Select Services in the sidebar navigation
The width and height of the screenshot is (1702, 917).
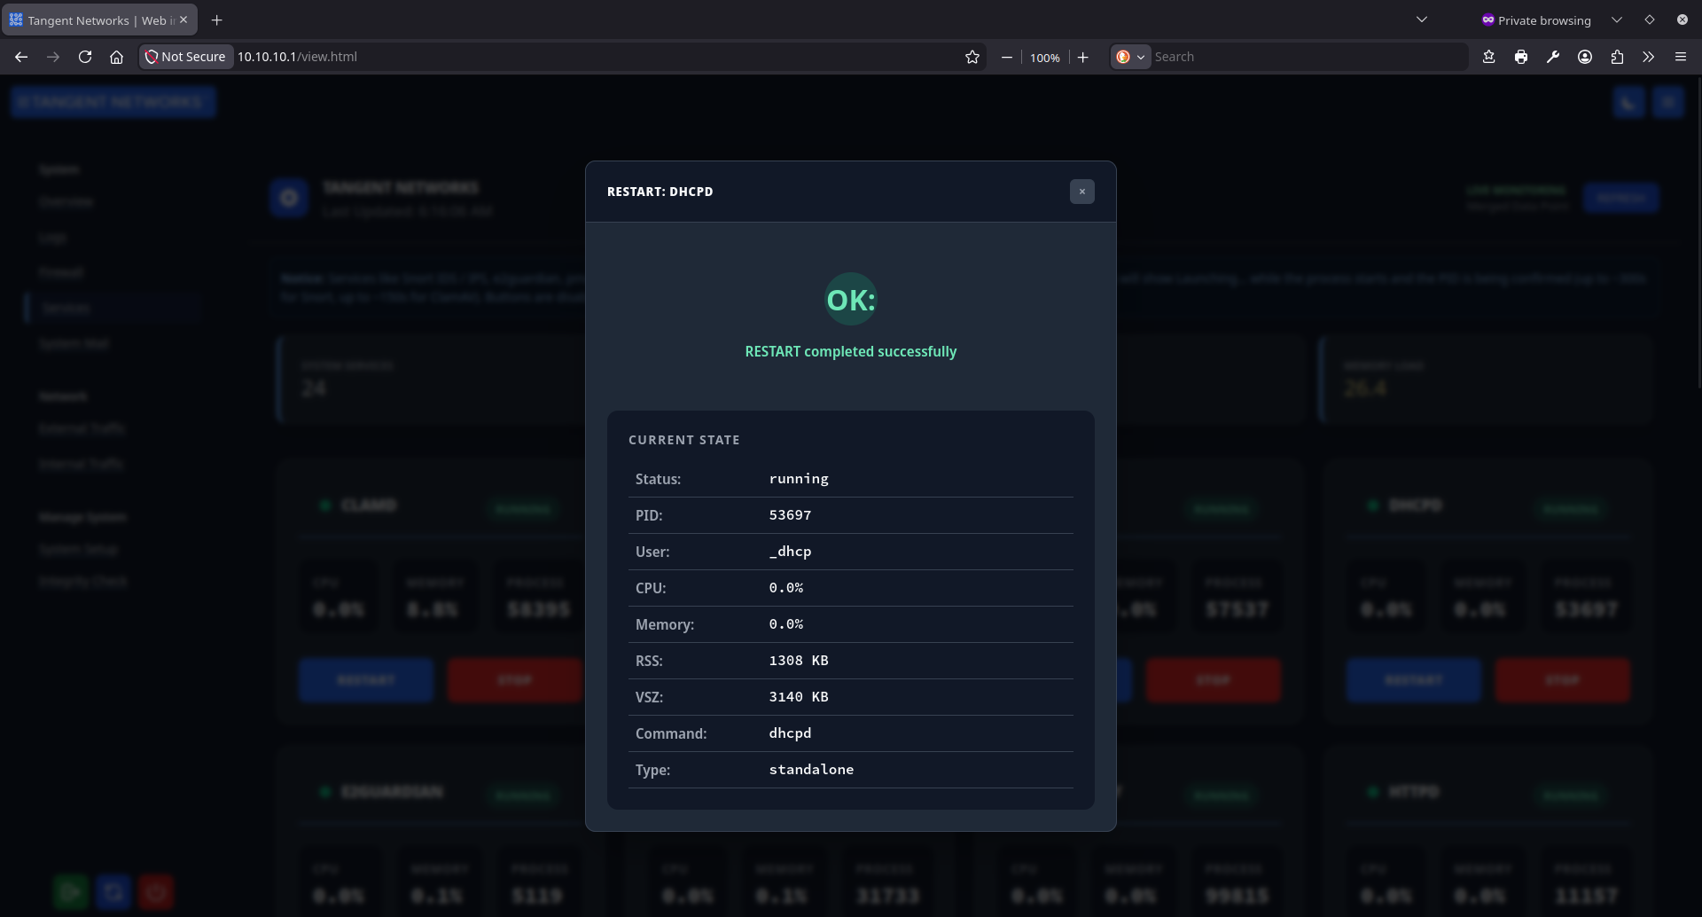tap(66, 307)
